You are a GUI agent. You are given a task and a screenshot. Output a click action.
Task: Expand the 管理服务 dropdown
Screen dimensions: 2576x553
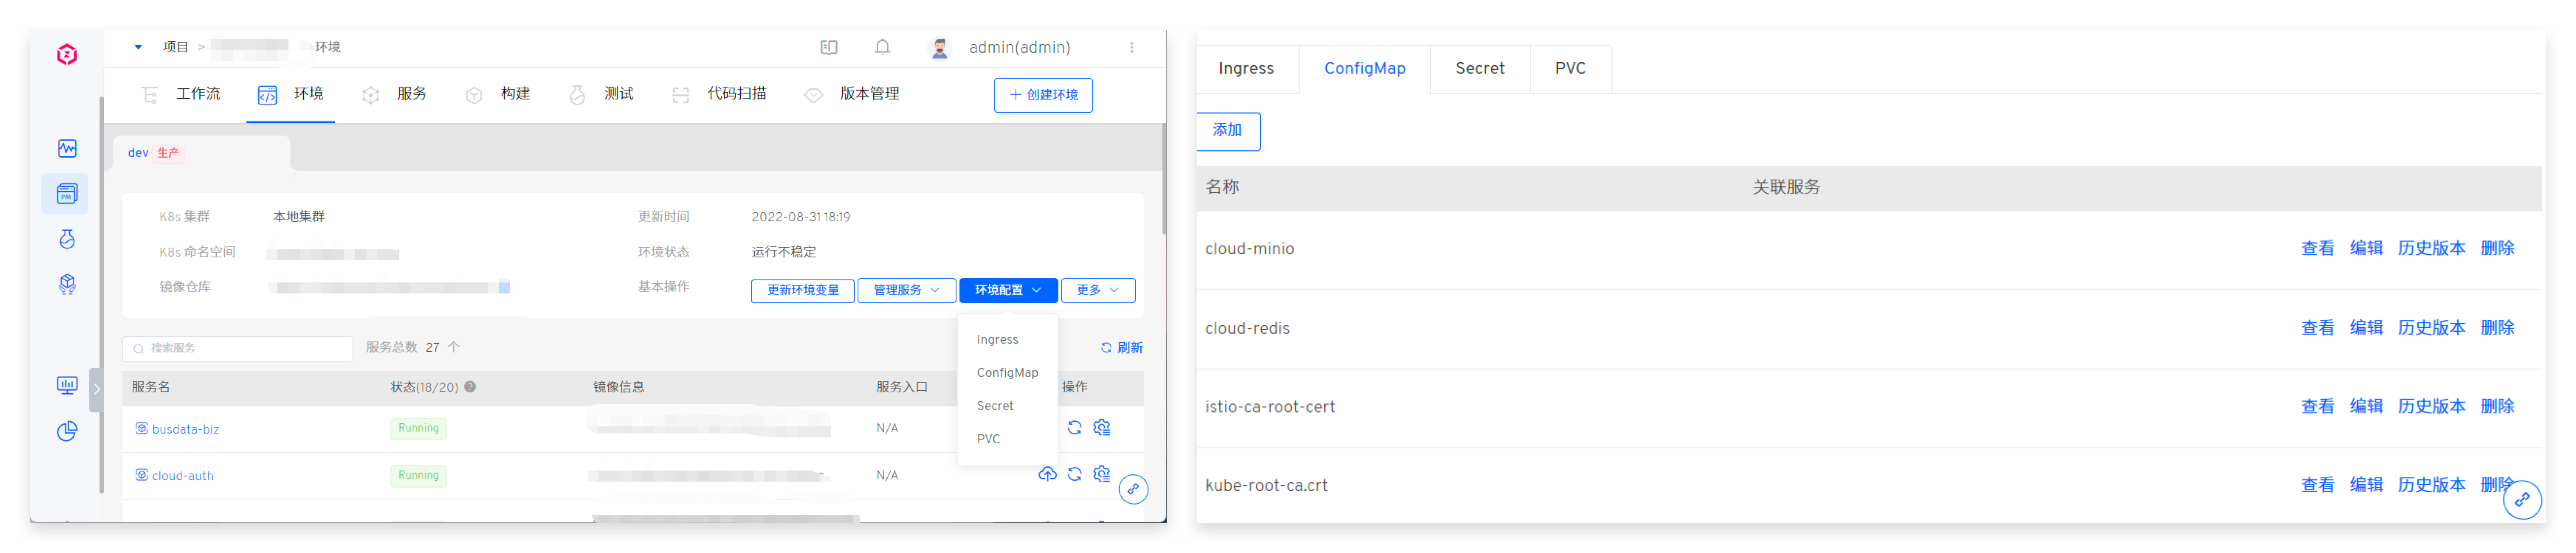coord(906,290)
